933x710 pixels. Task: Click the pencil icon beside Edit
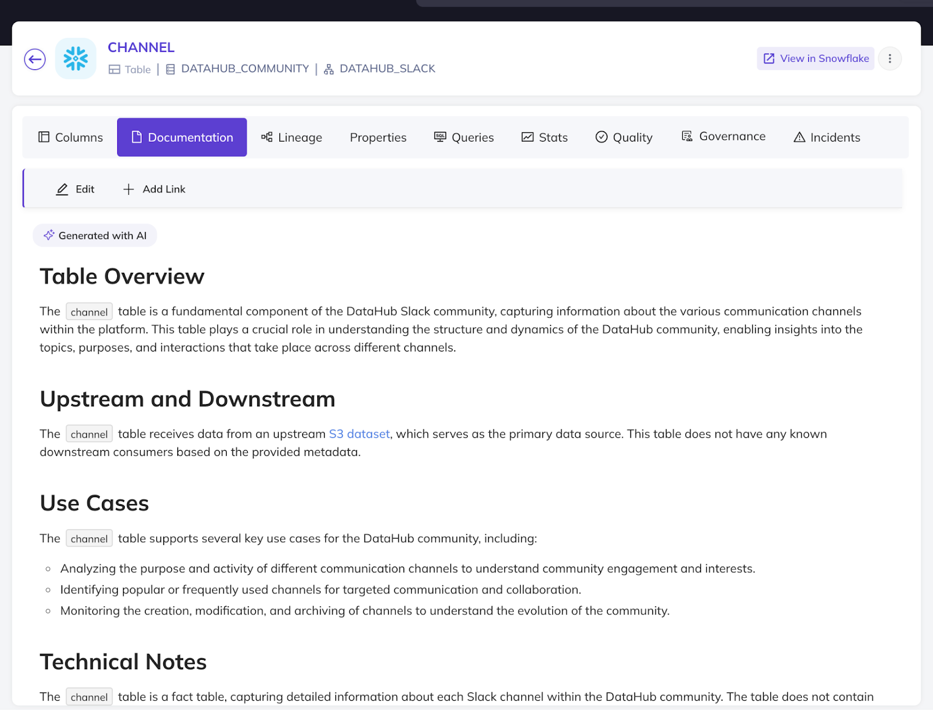pyautogui.click(x=62, y=189)
